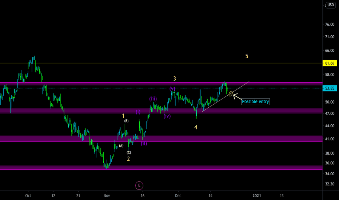Select white correction label (A)

tap(121, 146)
